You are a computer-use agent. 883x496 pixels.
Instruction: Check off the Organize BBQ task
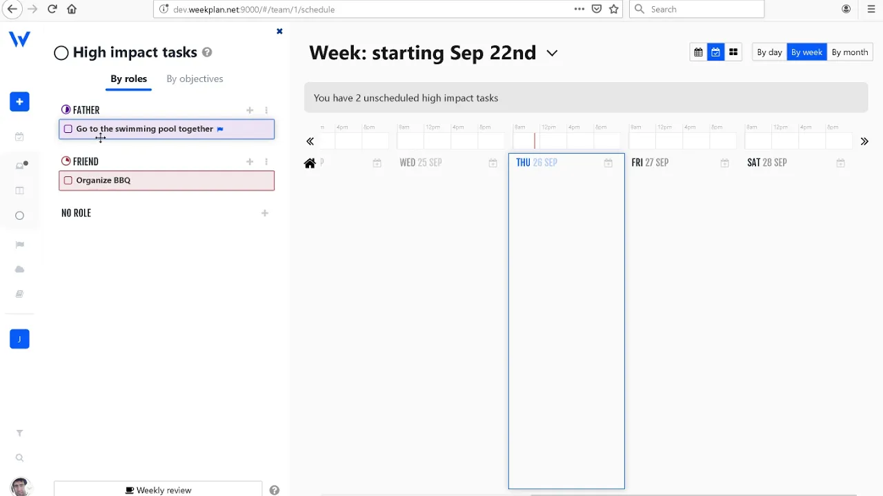(68, 180)
